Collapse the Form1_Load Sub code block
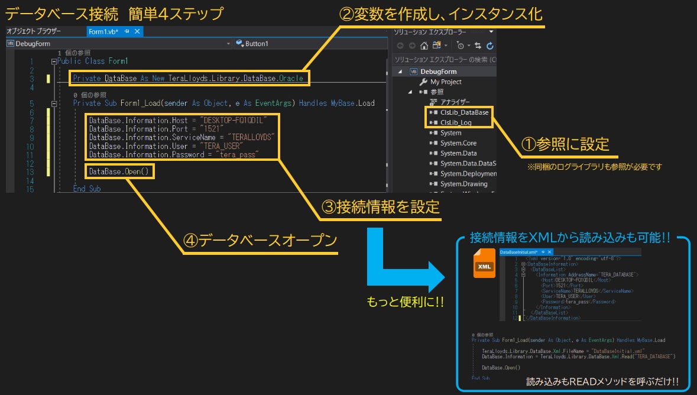The width and height of the screenshot is (697, 395). (x=54, y=104)
